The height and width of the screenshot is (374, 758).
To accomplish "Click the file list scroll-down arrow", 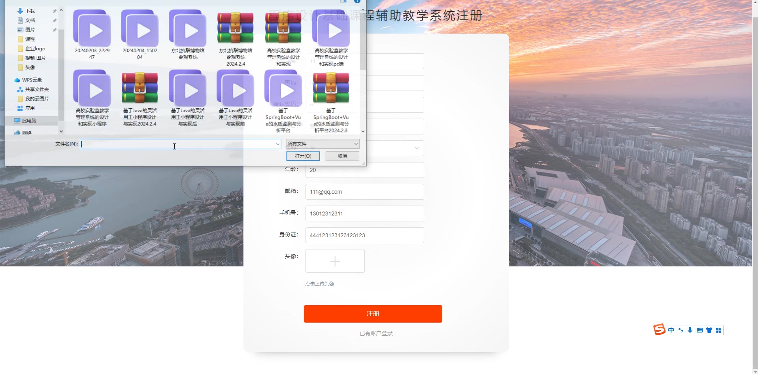I will [363, 131].
